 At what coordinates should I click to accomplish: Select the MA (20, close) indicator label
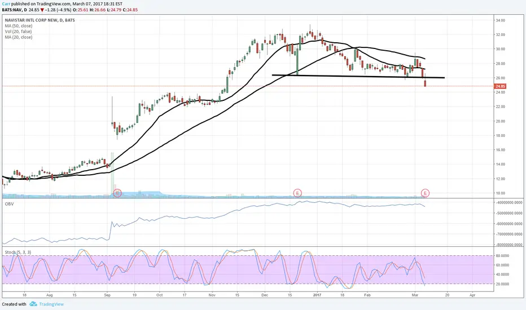[19, 37]
